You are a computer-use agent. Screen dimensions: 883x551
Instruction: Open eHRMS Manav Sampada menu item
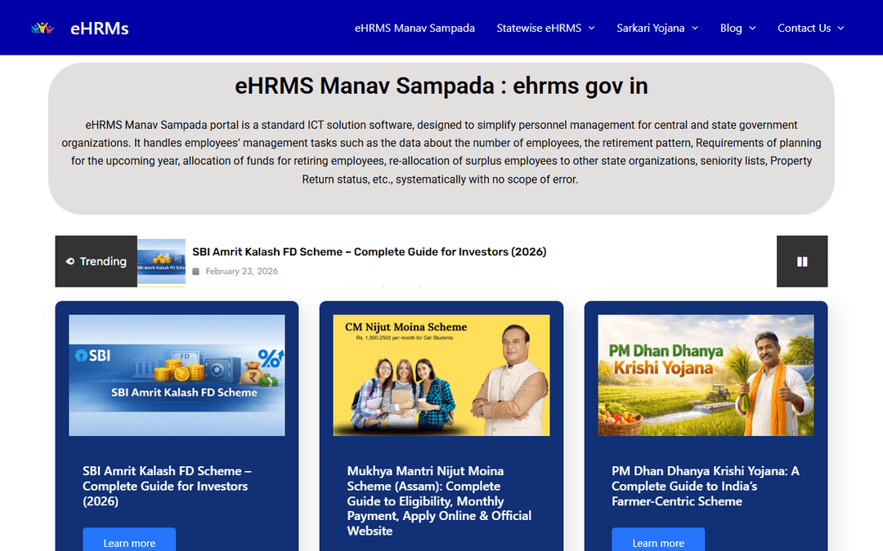click(x=415, y=28)
